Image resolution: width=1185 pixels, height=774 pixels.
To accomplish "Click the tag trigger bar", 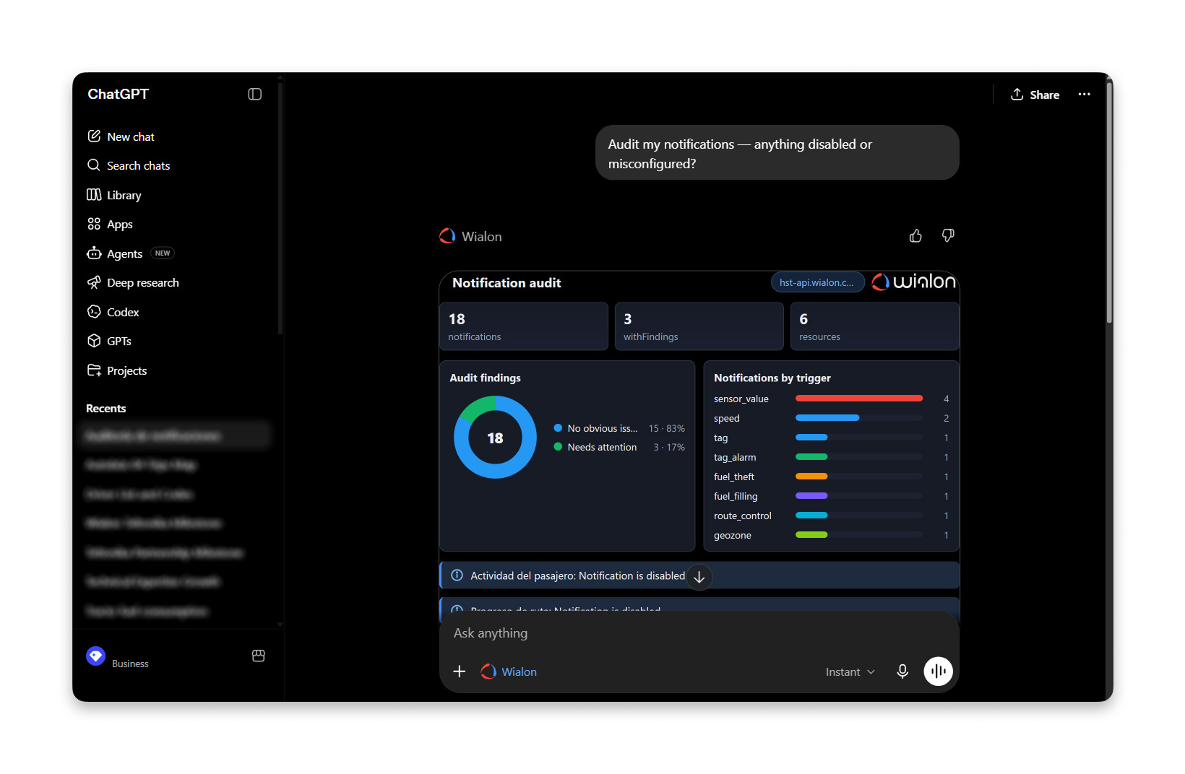I will [x=811, y=438].
